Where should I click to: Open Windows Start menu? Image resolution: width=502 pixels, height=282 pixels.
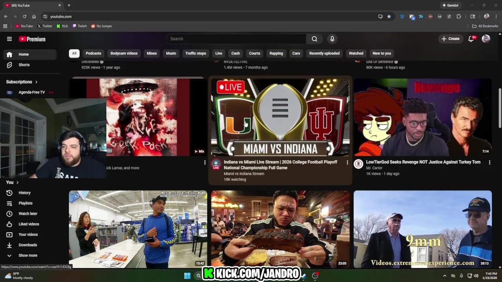187,276
